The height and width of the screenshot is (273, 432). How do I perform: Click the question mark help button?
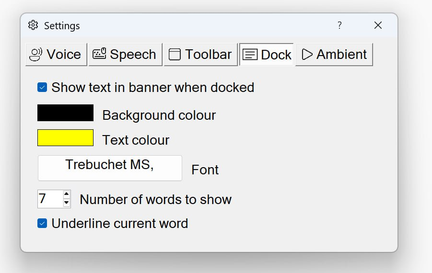pos(339,25)
